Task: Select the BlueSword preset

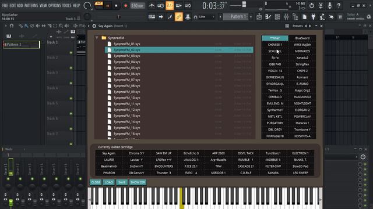Action: (302, 38)
